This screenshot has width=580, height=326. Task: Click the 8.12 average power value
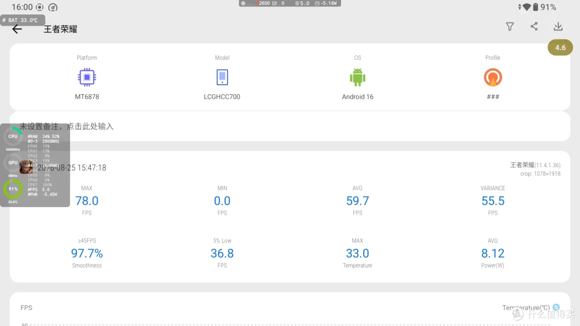point(492,253)
